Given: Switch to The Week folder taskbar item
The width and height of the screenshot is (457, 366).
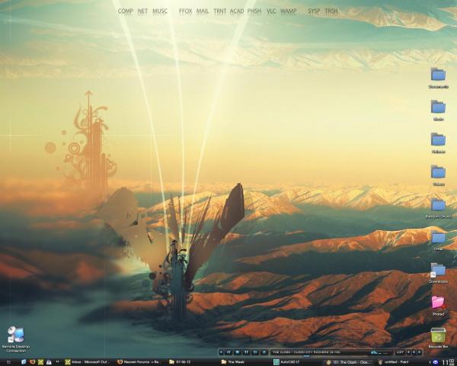Looking at the screenshot, I should 233,362.
